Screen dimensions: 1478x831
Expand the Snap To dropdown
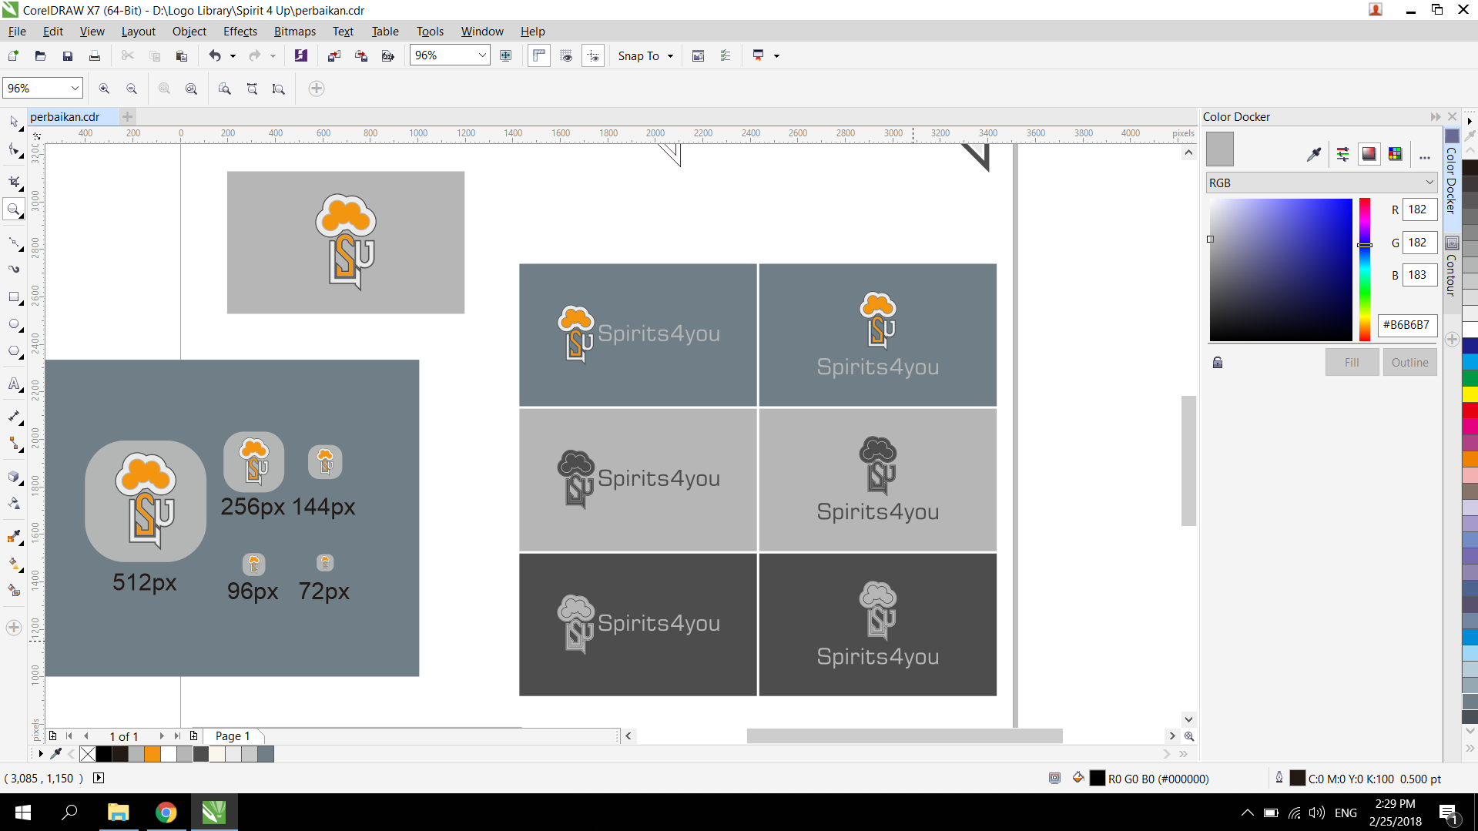click(670, 56)
